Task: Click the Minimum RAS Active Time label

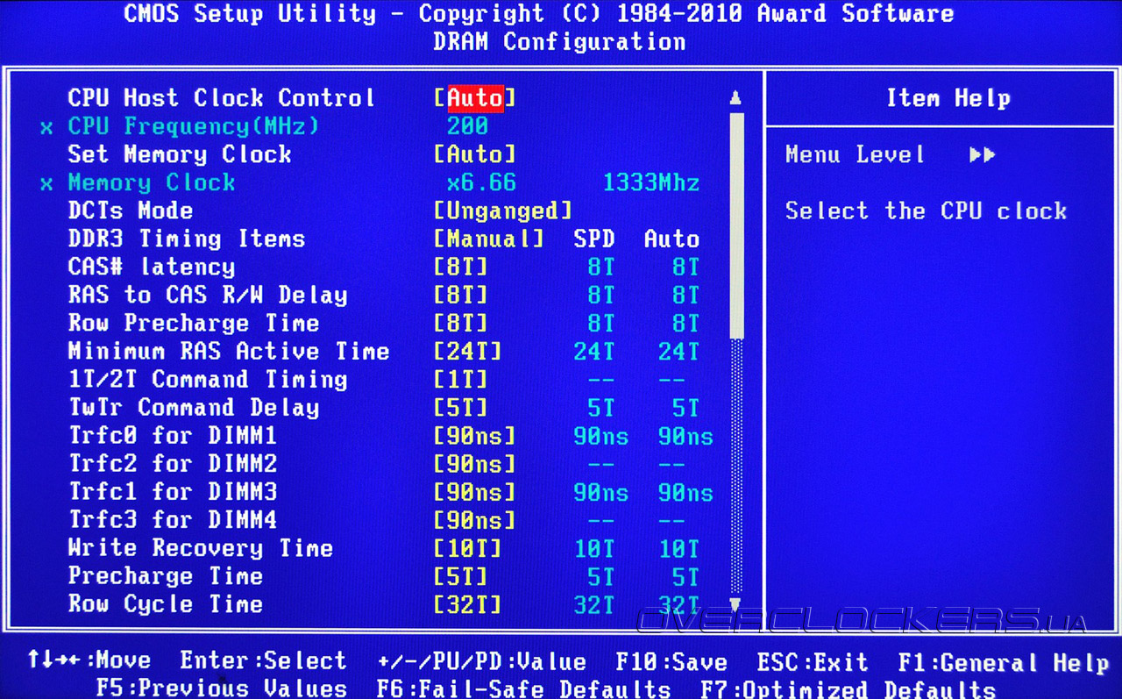Action: (x=229, y=351)
